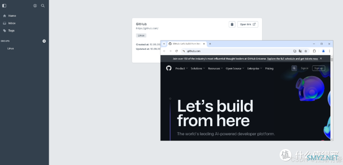Screen dimensions: 343x165
Task: Open the Chrome three-dot menu
Action: [x=329, y=51]
